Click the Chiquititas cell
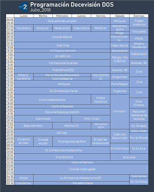Viewport: 154px width, 192px height. pyautogui.click(x=120, y=77)
